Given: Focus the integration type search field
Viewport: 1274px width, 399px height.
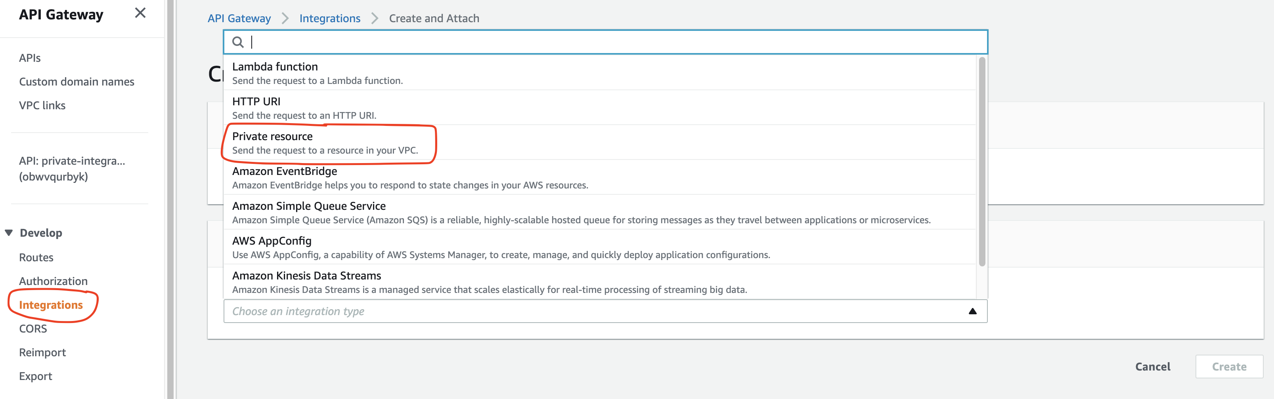Looking at the screenshot, I should (605, 42).
